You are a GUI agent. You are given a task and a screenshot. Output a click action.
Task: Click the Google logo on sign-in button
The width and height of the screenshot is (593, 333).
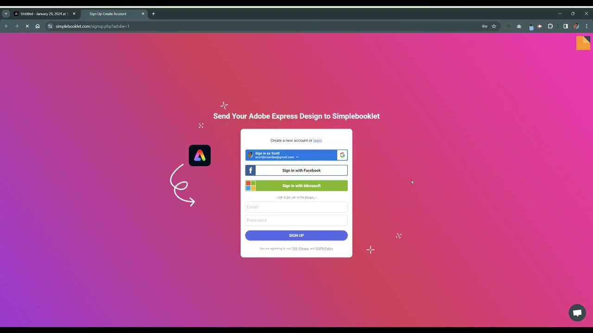pyautogui.click(x=342, y=155)
